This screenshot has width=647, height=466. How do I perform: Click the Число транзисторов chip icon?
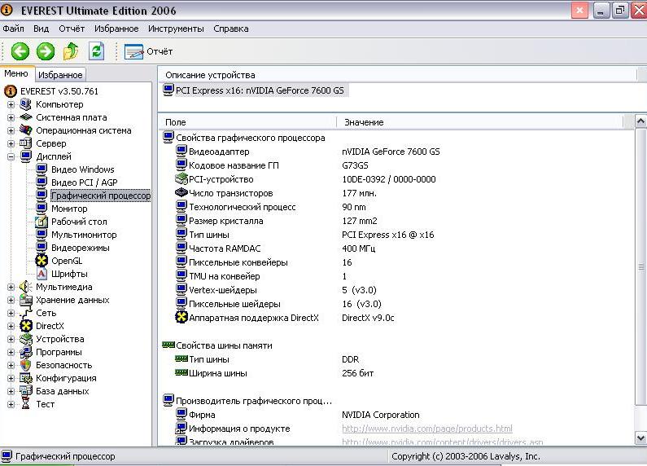coord(181,193)
